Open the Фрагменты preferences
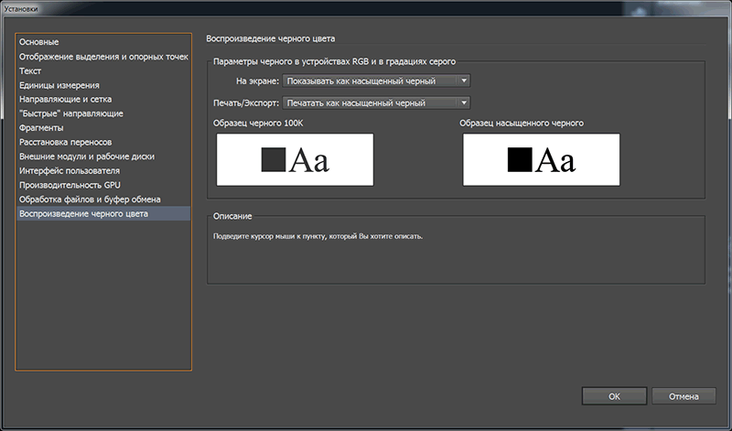 point(42,128)
